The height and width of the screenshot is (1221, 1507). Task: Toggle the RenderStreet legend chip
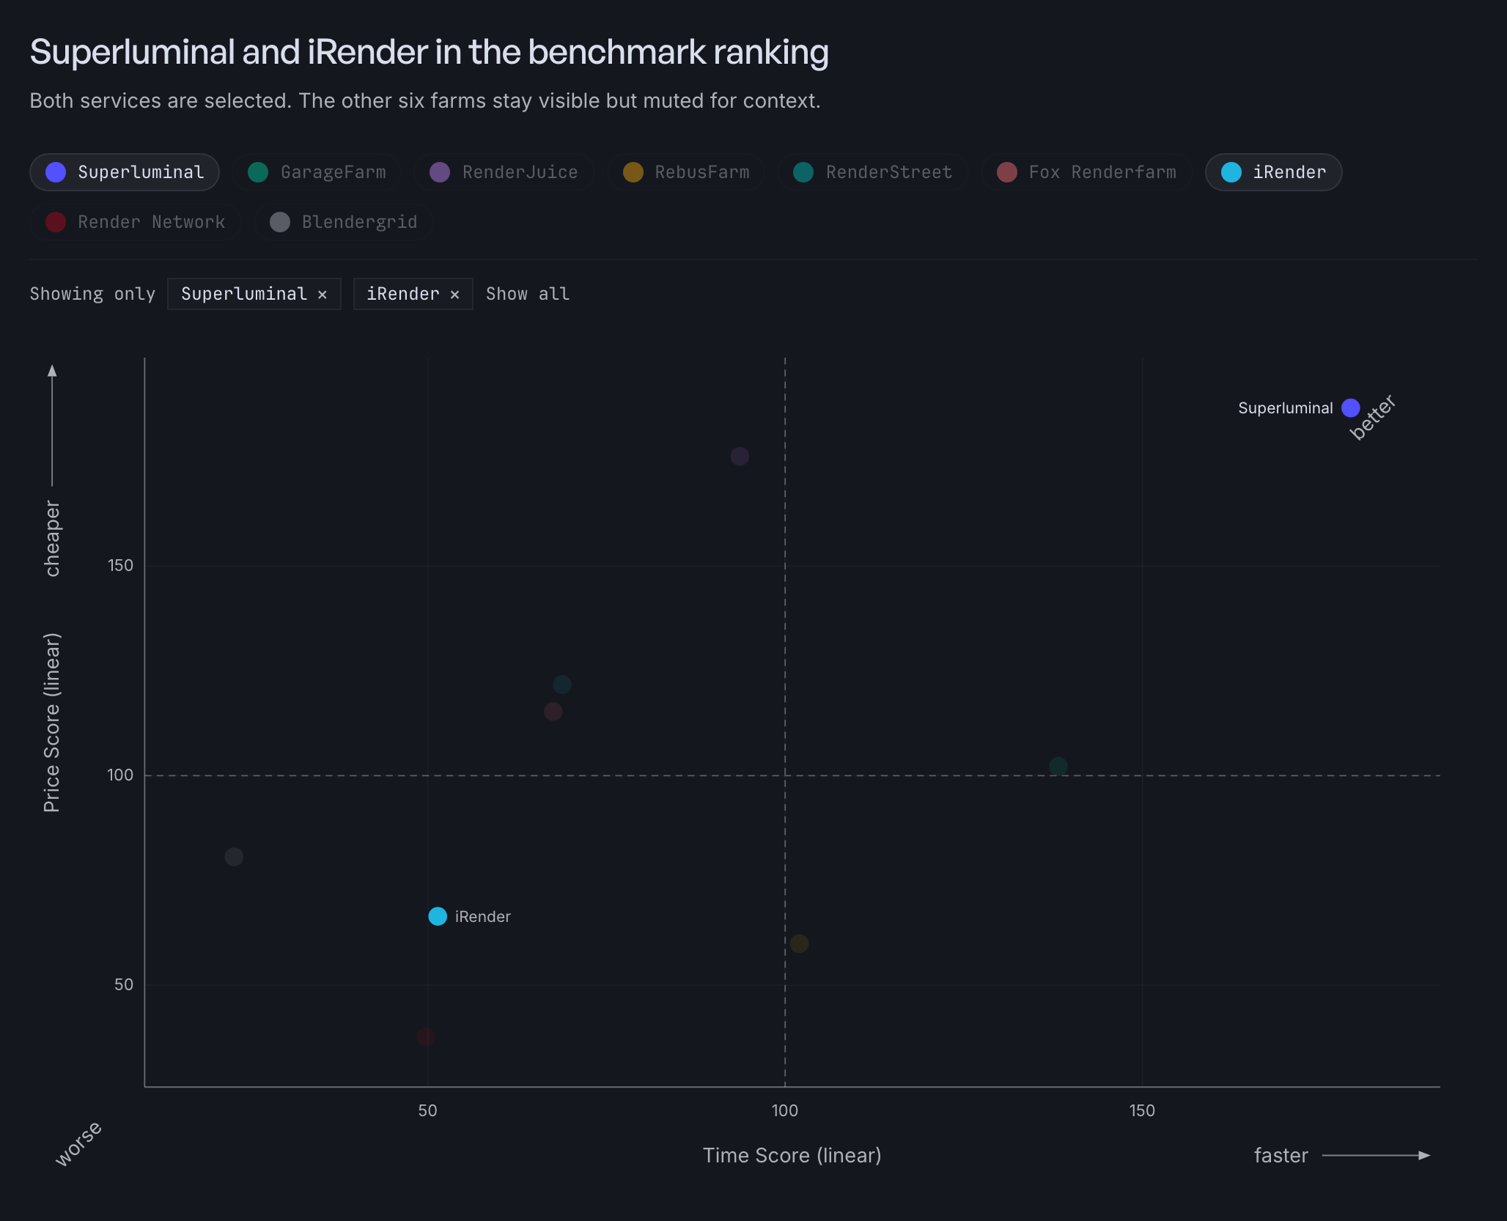point(873,172)
